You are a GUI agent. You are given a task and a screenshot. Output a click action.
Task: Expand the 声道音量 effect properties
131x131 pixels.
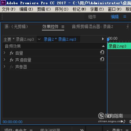pos(4,60)
